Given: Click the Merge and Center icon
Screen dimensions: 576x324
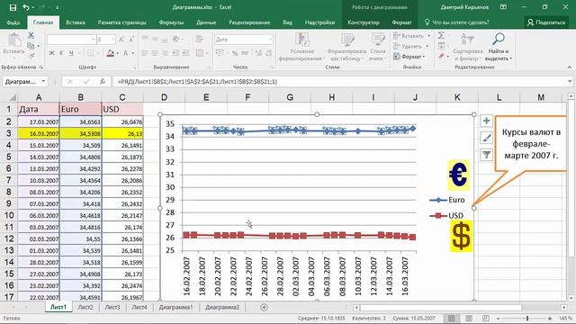Looking at the screenshot, I should pyautogui.click(x=200, y=53).
